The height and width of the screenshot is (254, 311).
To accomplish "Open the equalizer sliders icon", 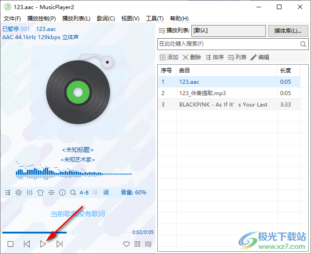I will pyautogui.click(x=30, y=193).
